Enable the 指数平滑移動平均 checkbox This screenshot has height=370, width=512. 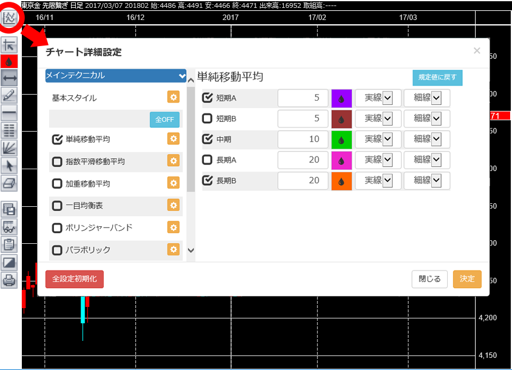58,161
